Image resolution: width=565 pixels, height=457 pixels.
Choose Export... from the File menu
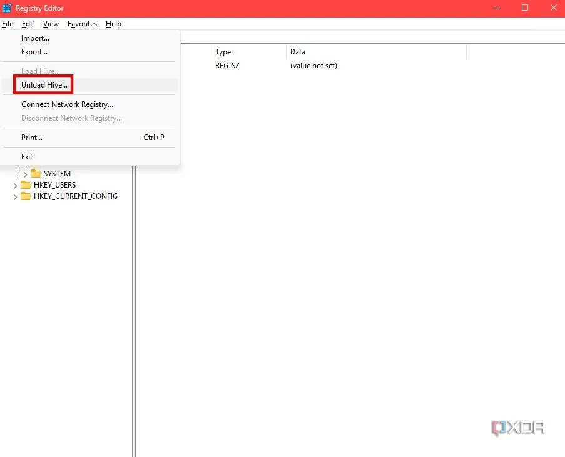(89, 52)
